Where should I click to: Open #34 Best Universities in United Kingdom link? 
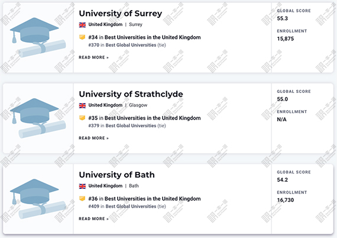[x=144, y=37]
